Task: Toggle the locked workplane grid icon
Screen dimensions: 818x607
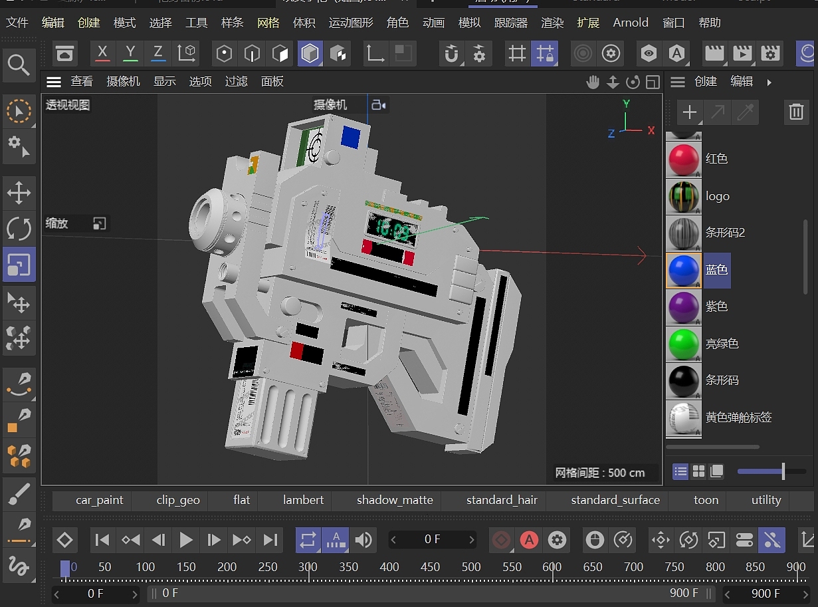Action: [x=545, y=54]
